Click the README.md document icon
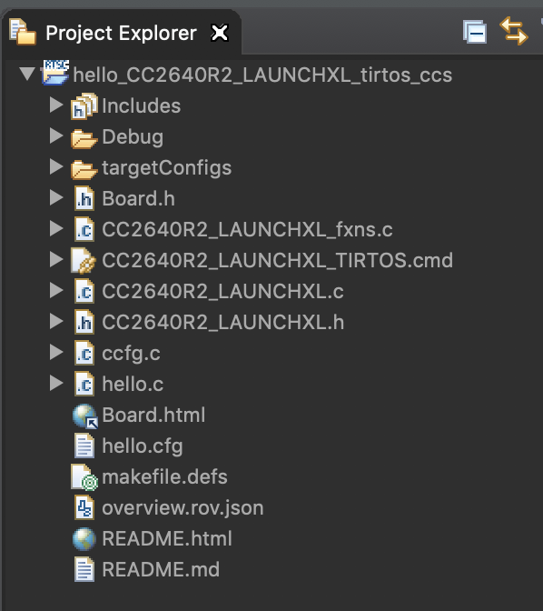Viewport: 543px width, 611px height. pos(84,569)
